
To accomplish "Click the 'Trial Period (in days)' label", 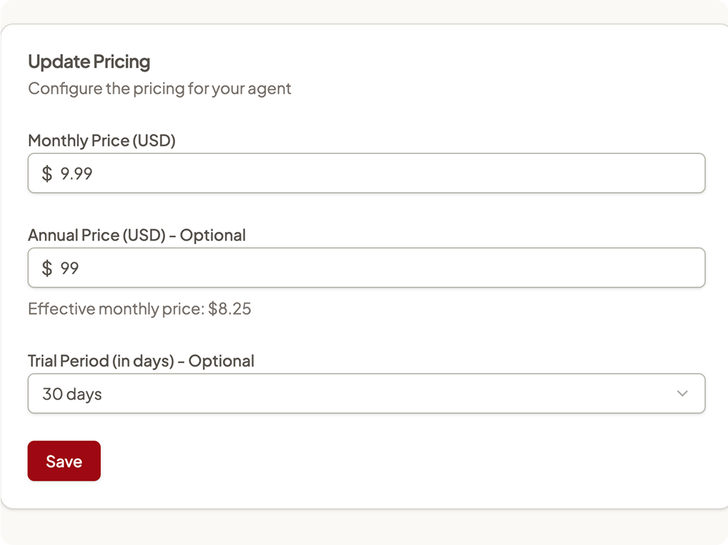I will coord(101,361).
